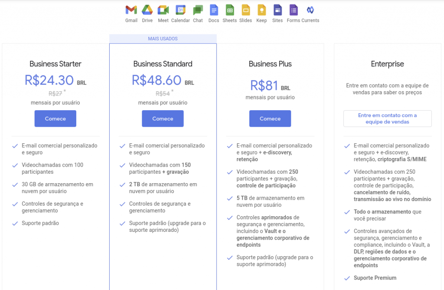Click checkmark beside '30 GB de armazenamento'

15,185
